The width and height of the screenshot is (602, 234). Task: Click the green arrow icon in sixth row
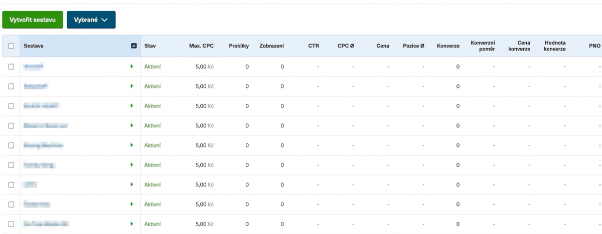pyautogui.click(x=131, y=165)
